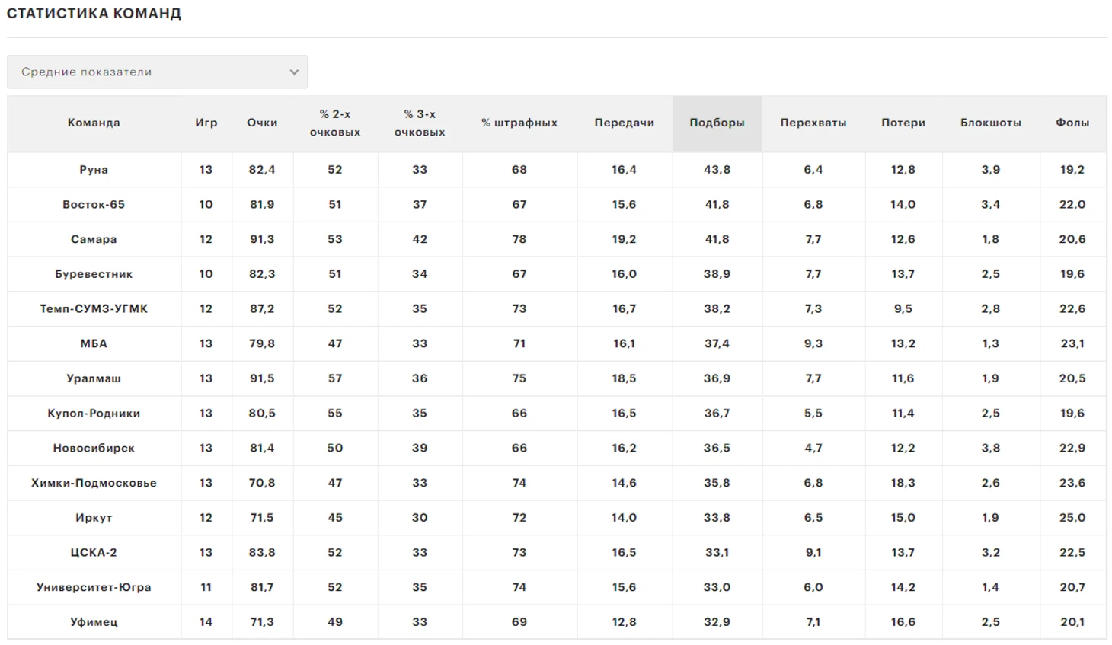1112x645 pixels.
Task: Sort by 'Фолы' column header
Action: click(x=1072, y=123)
